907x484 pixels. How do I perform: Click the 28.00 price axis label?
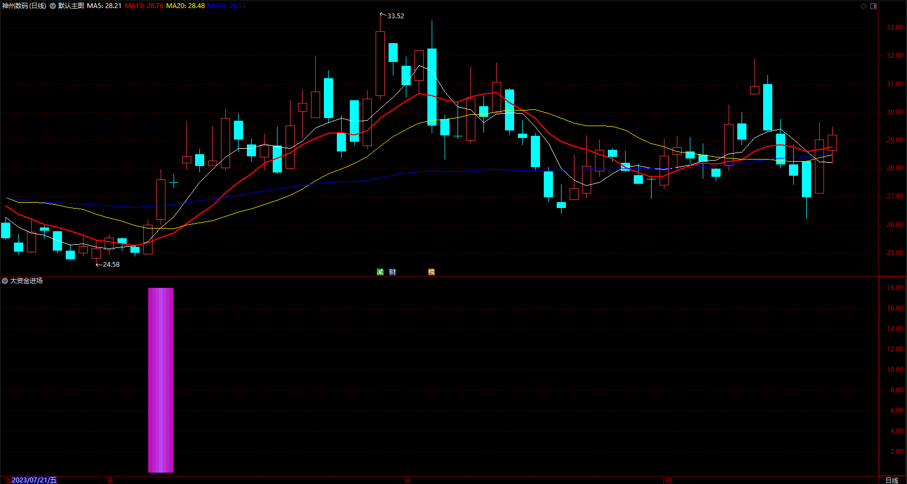pos(895,168)
